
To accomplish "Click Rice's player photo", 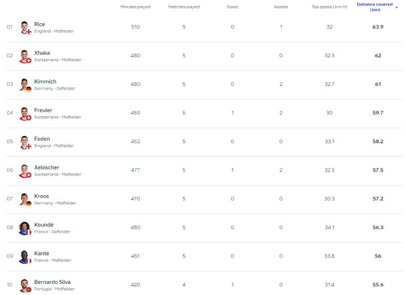I will pos(24,27).
